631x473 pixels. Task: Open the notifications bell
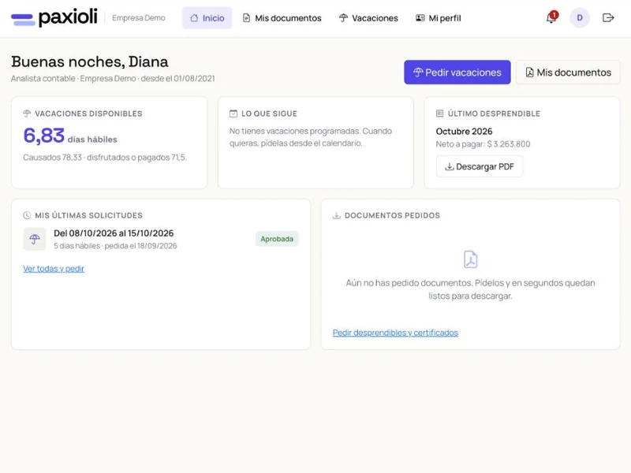coord(551,17)
